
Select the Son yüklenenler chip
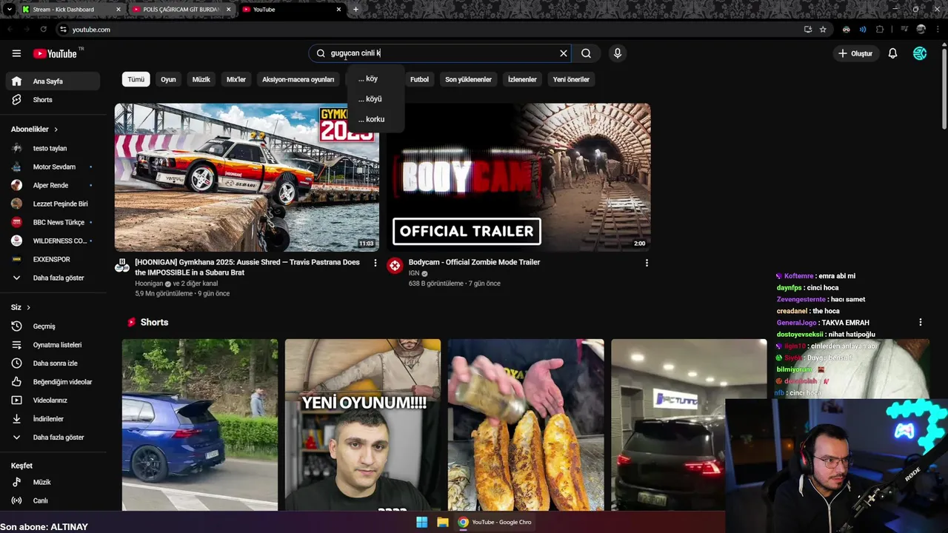pos(468,79)
